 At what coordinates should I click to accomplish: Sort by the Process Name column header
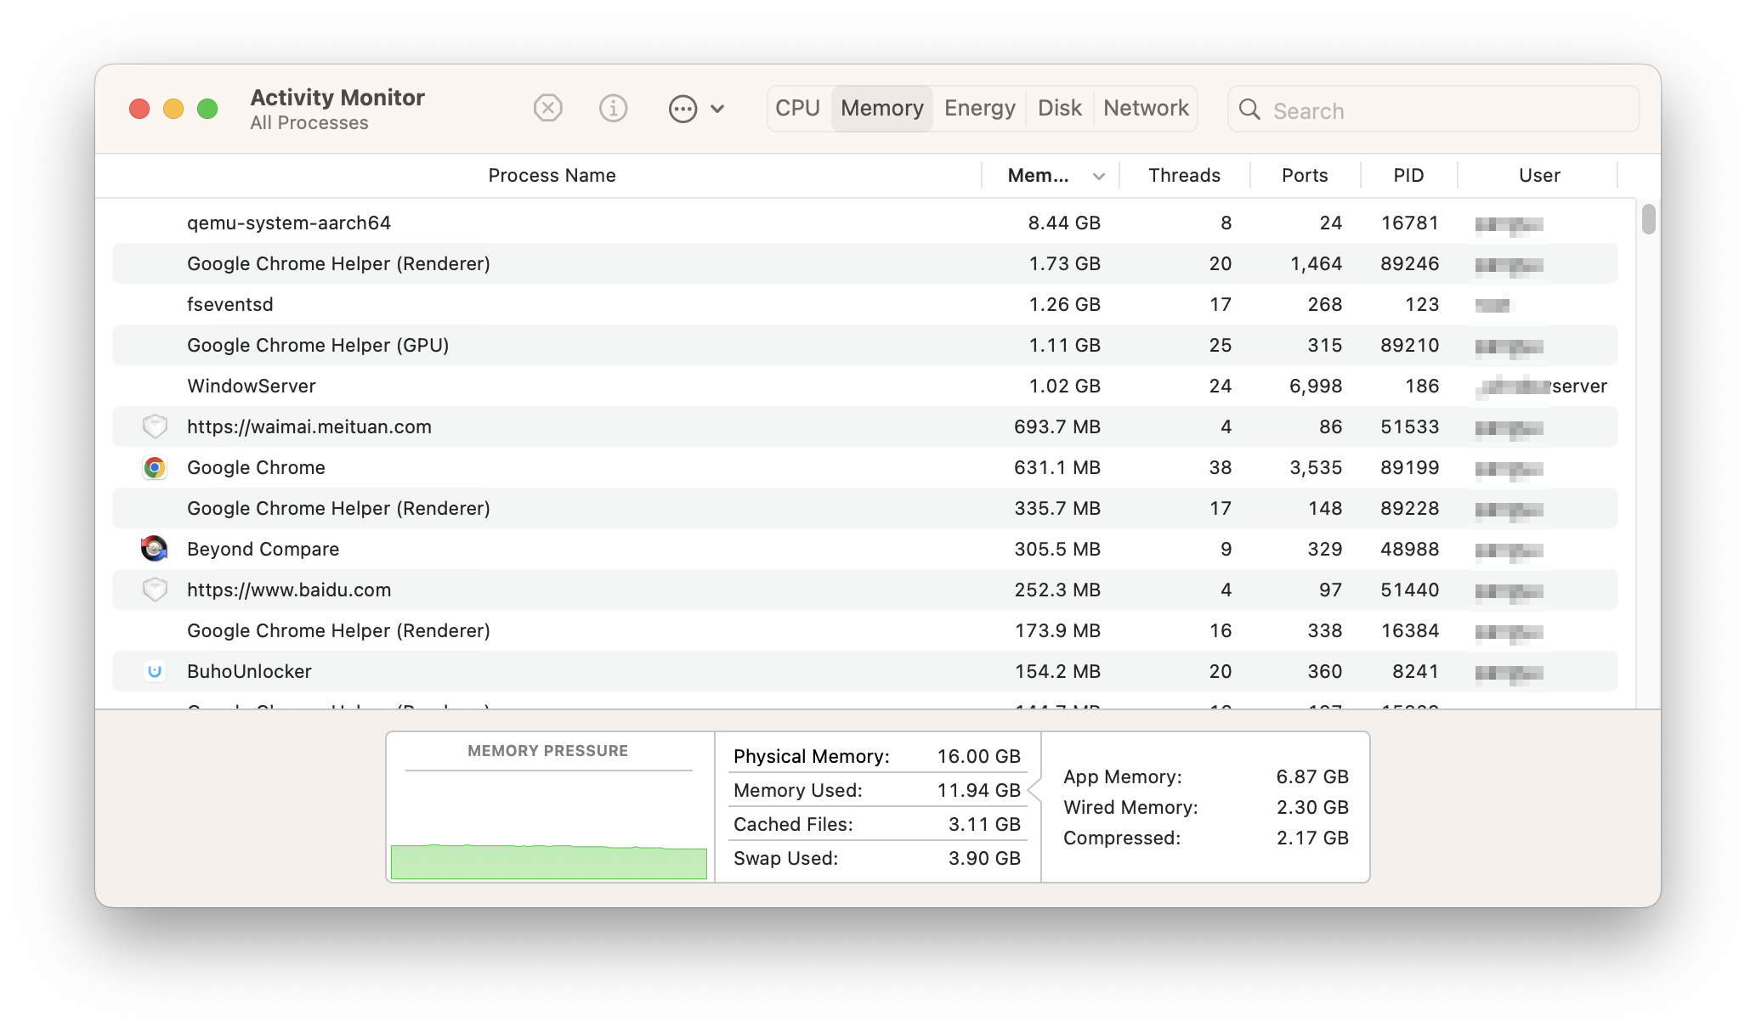click(552, 176)
